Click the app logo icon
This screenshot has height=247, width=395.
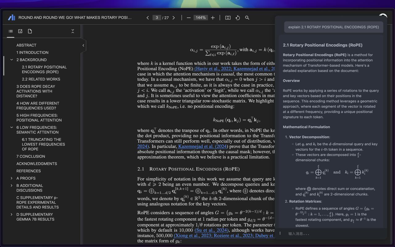[x=12, y=18]
